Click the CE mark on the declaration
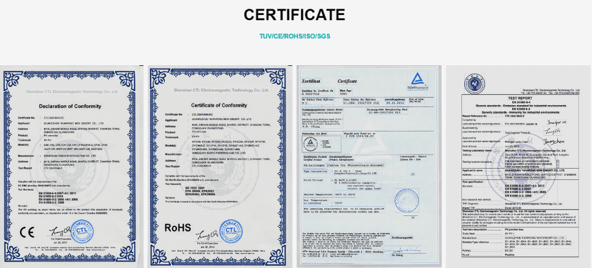Viewport: 592px width, 268px height. 27,232
